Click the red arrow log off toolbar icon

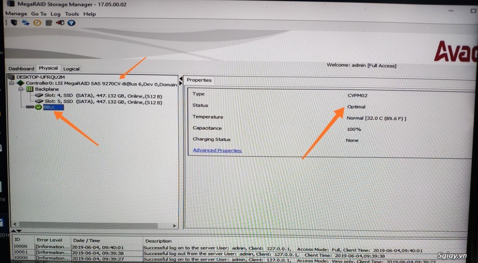[60, 23]
